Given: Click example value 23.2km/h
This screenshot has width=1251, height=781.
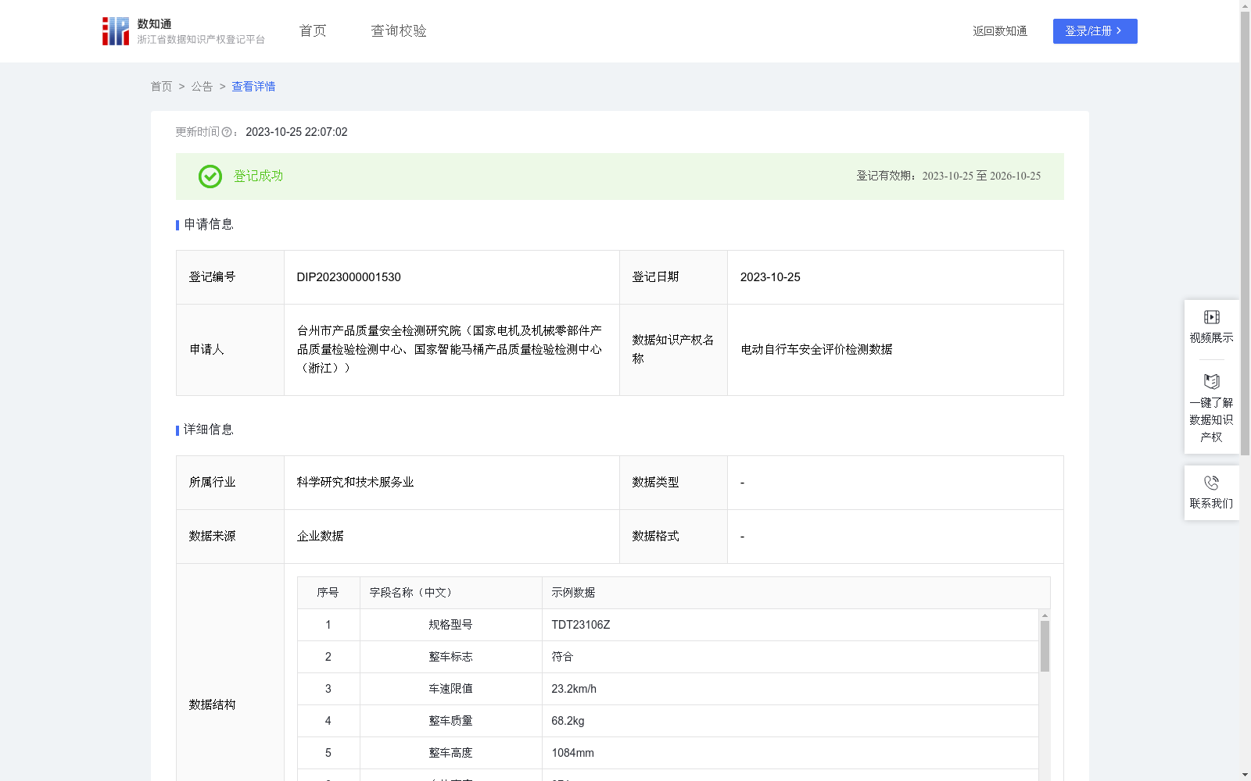Looking at the screenshot, I should point(574,689).
